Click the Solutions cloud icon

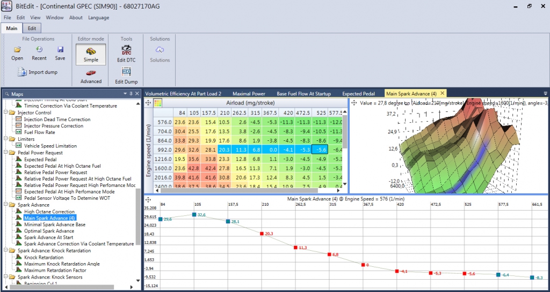click(160, 50)
